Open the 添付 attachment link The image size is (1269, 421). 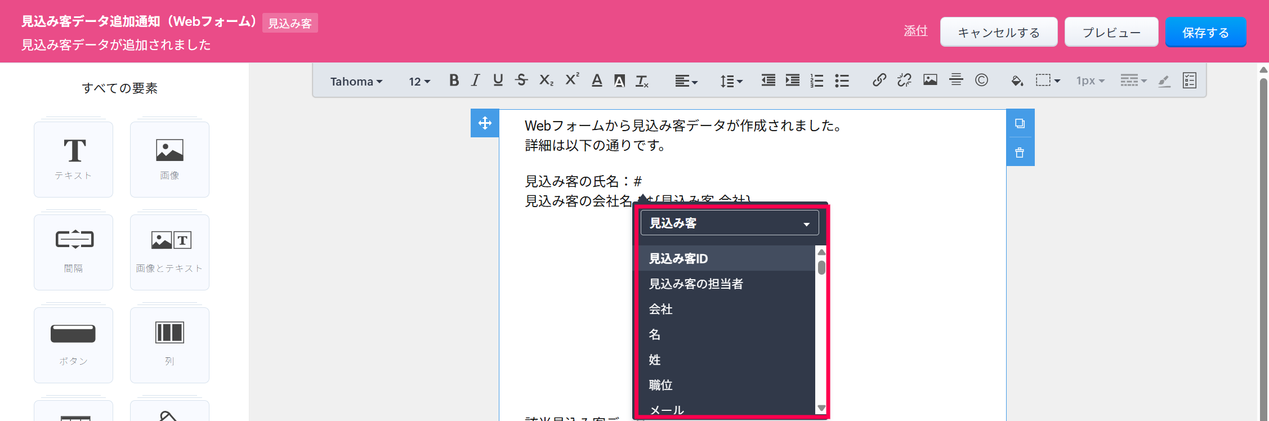click(x=915, y=31)
